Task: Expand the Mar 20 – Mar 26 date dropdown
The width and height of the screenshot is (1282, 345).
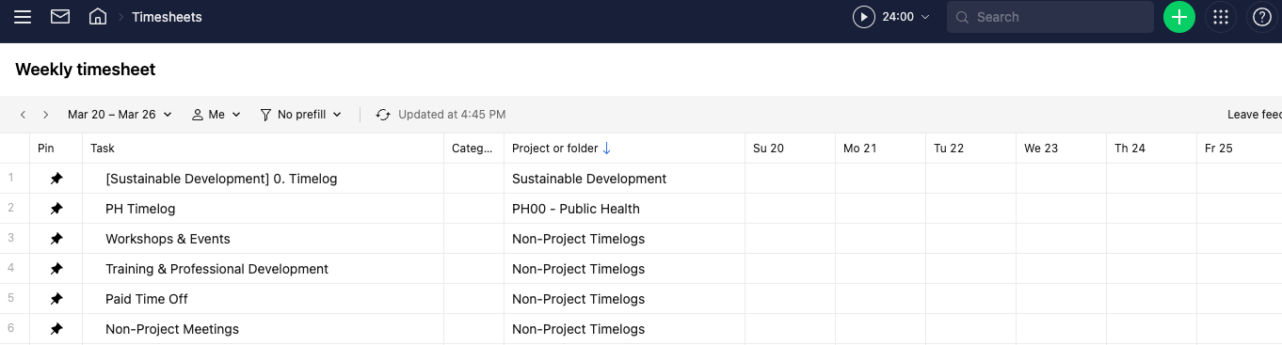Action: click(120, 115)
